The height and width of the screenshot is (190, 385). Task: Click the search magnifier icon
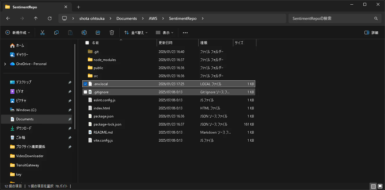coord(376,18)
